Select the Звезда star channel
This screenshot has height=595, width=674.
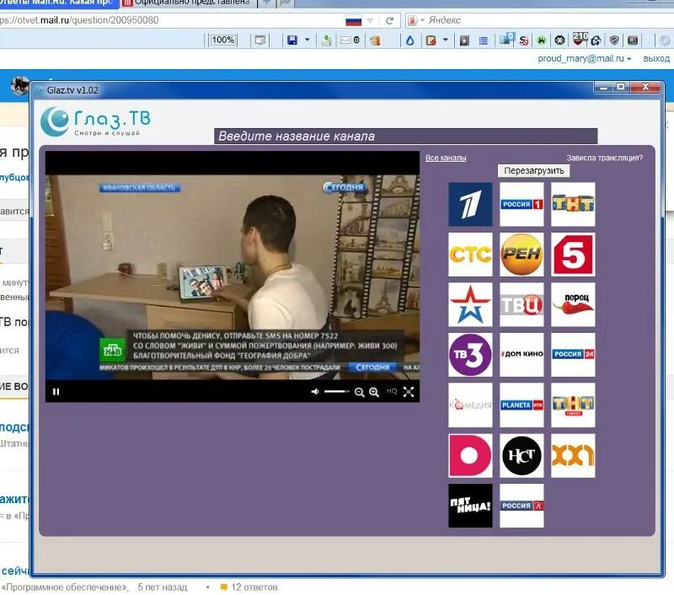[470, 305]
